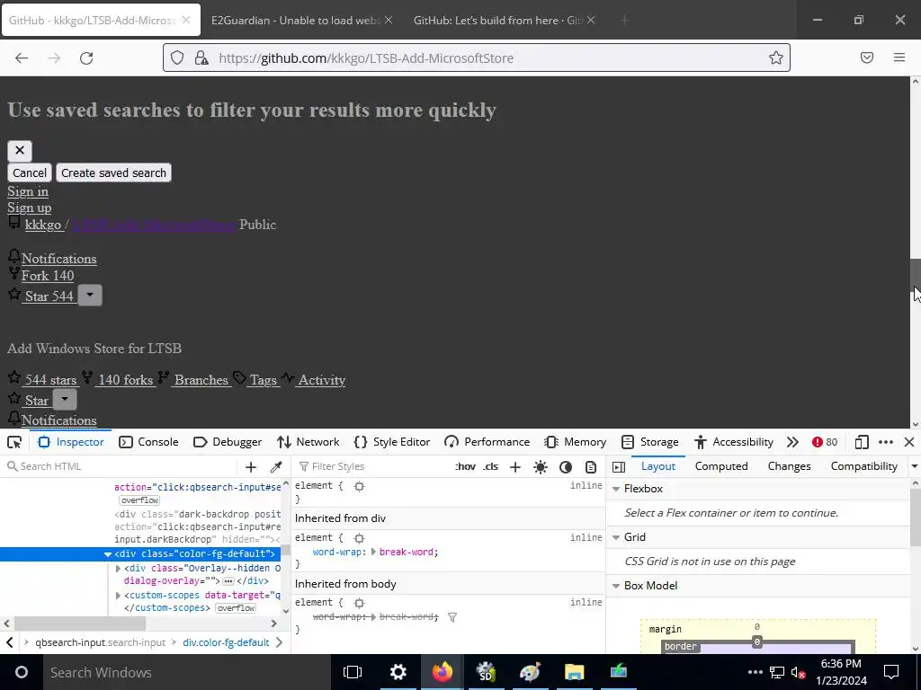Collapse the Box Model section

tap(616, 586)
